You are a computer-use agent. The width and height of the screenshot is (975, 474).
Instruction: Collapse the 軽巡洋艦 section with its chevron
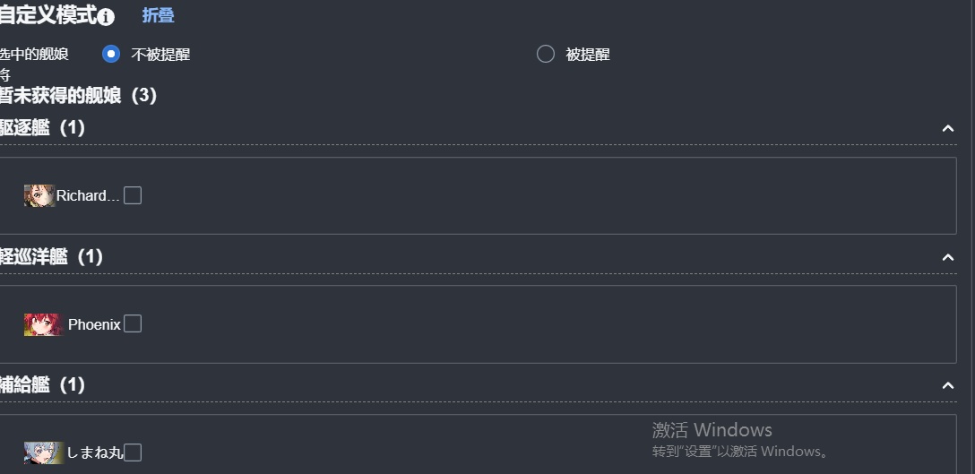(947, 257)
